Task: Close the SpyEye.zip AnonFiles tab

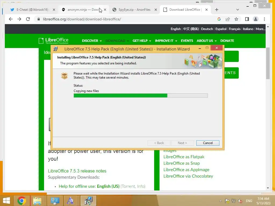Action: [x=155, y=10]
